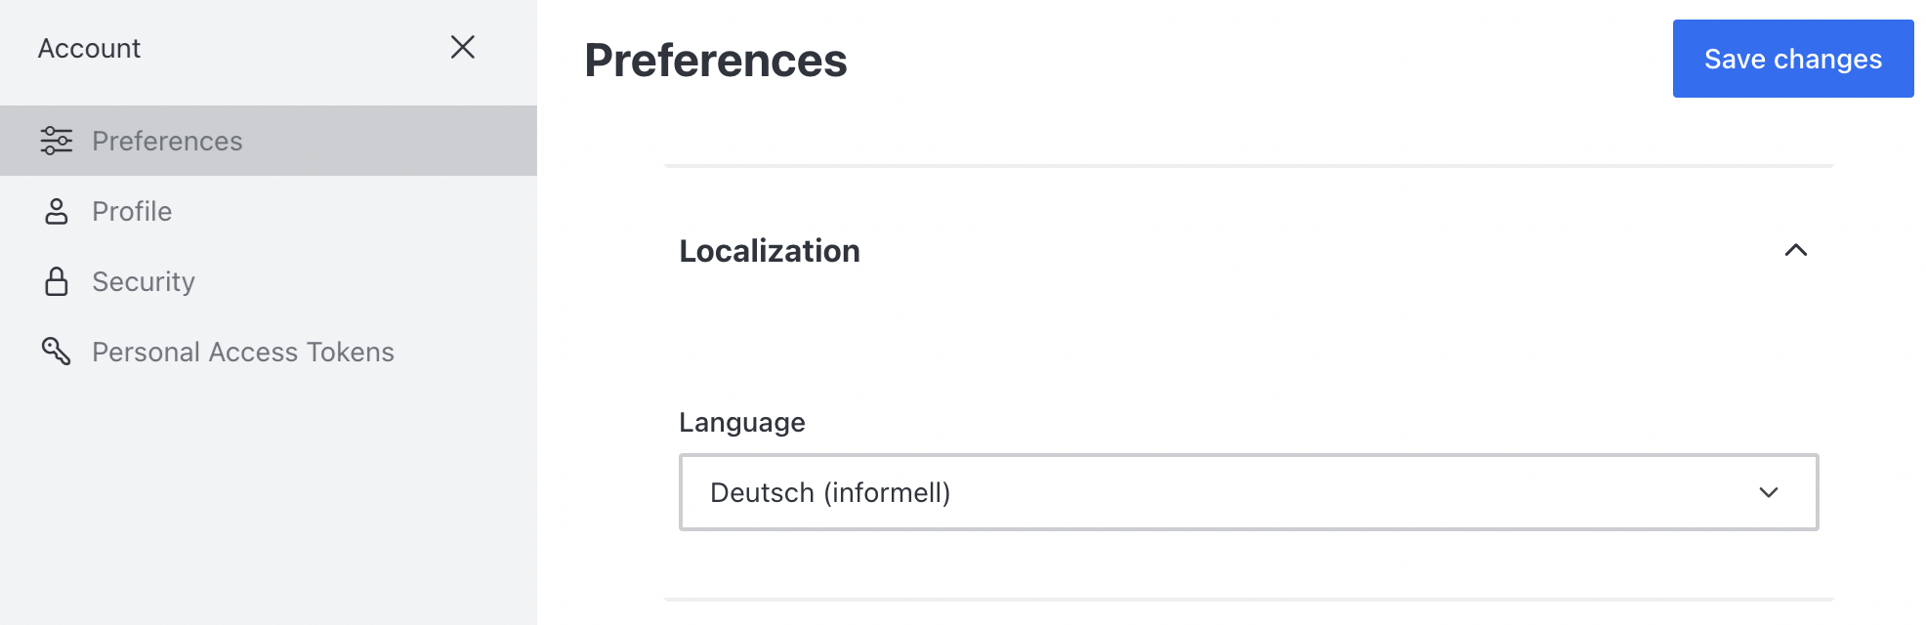Click the Account sidebar title
Screen dimensions: 1926x625
[x=89, y=48]
